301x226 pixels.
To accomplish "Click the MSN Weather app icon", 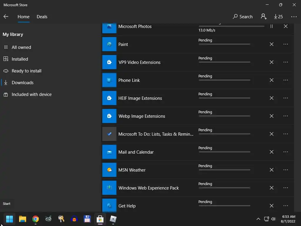I will (x=109, y=170).
